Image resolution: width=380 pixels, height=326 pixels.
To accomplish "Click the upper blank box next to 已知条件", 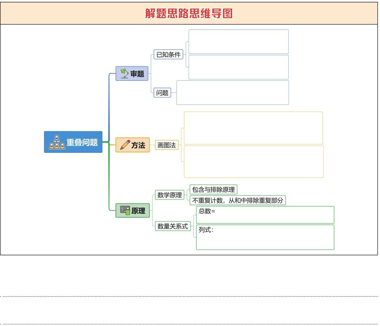I will (x=238, y=42).
